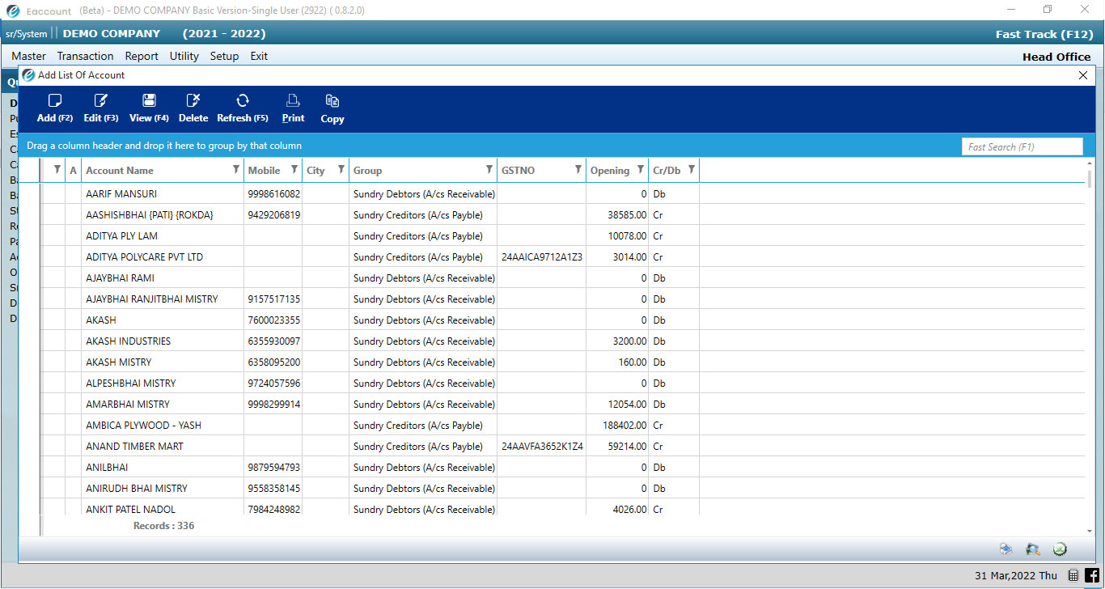Click inside the Fast Search (F1) box
Viewport: 1105px width, 589px height.
(1022, 146)
